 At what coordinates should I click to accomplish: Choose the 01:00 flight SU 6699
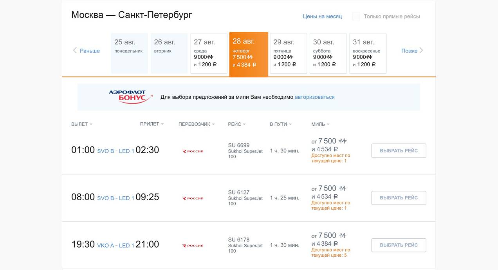[399, 151]
